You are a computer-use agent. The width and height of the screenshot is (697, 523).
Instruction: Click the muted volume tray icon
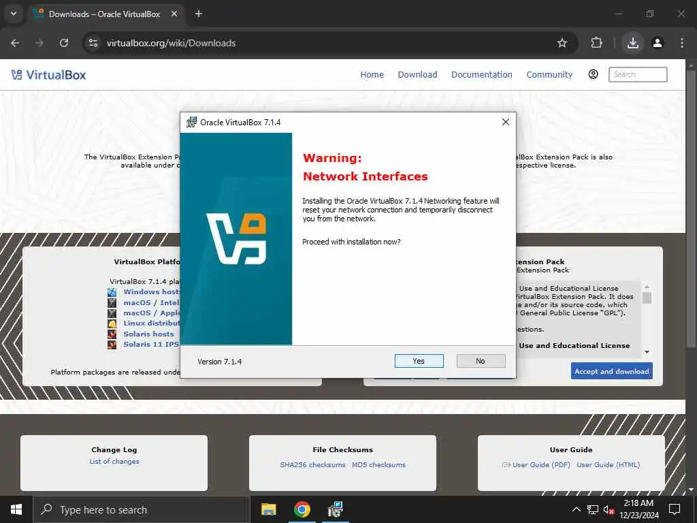tap(609, 509)
